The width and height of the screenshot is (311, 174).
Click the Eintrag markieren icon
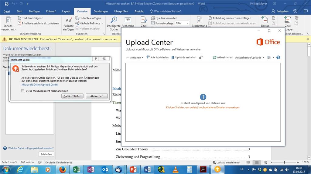pyautogui.click(x=265, y=20)
